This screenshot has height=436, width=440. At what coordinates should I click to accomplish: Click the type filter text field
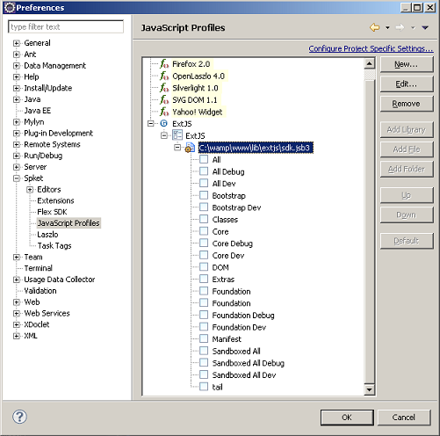point(66,26)
